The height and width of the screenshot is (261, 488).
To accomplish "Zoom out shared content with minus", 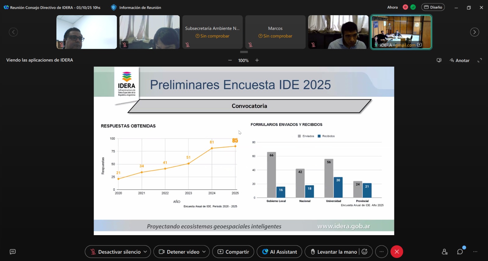I will tap(230, 60).
